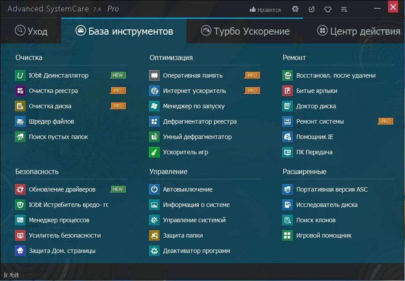This screenshot has width=405, height=281.
Task: Click the Нравится like button
Action: pyautogui.click(x=265, y=10)
